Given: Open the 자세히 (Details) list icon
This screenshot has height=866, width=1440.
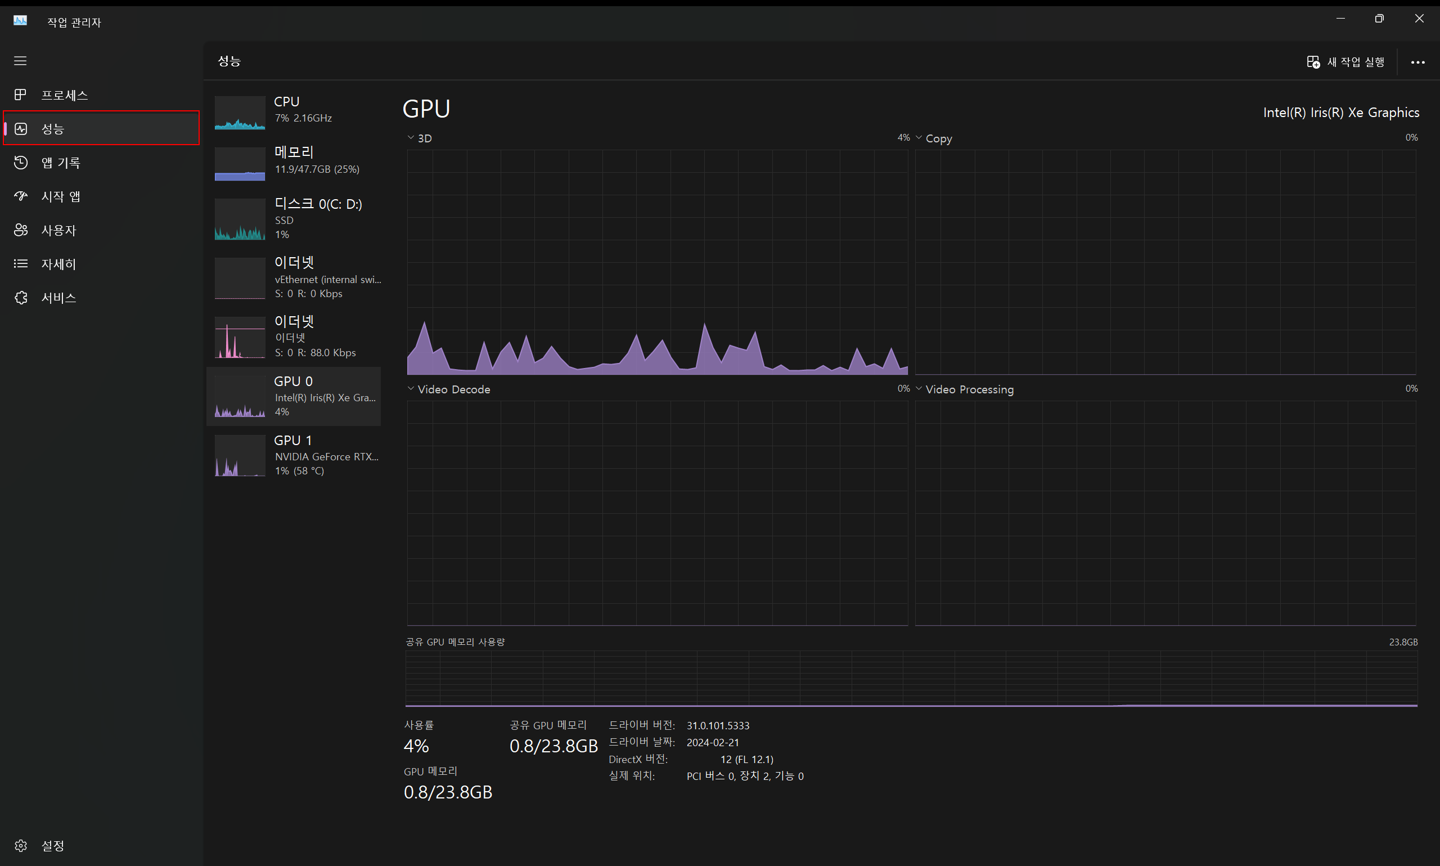Looking at the screenshot, I should tap(20, 264).
